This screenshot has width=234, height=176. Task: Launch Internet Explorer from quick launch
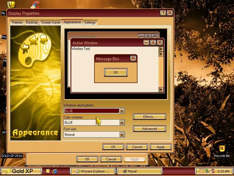tap(55, 171)
